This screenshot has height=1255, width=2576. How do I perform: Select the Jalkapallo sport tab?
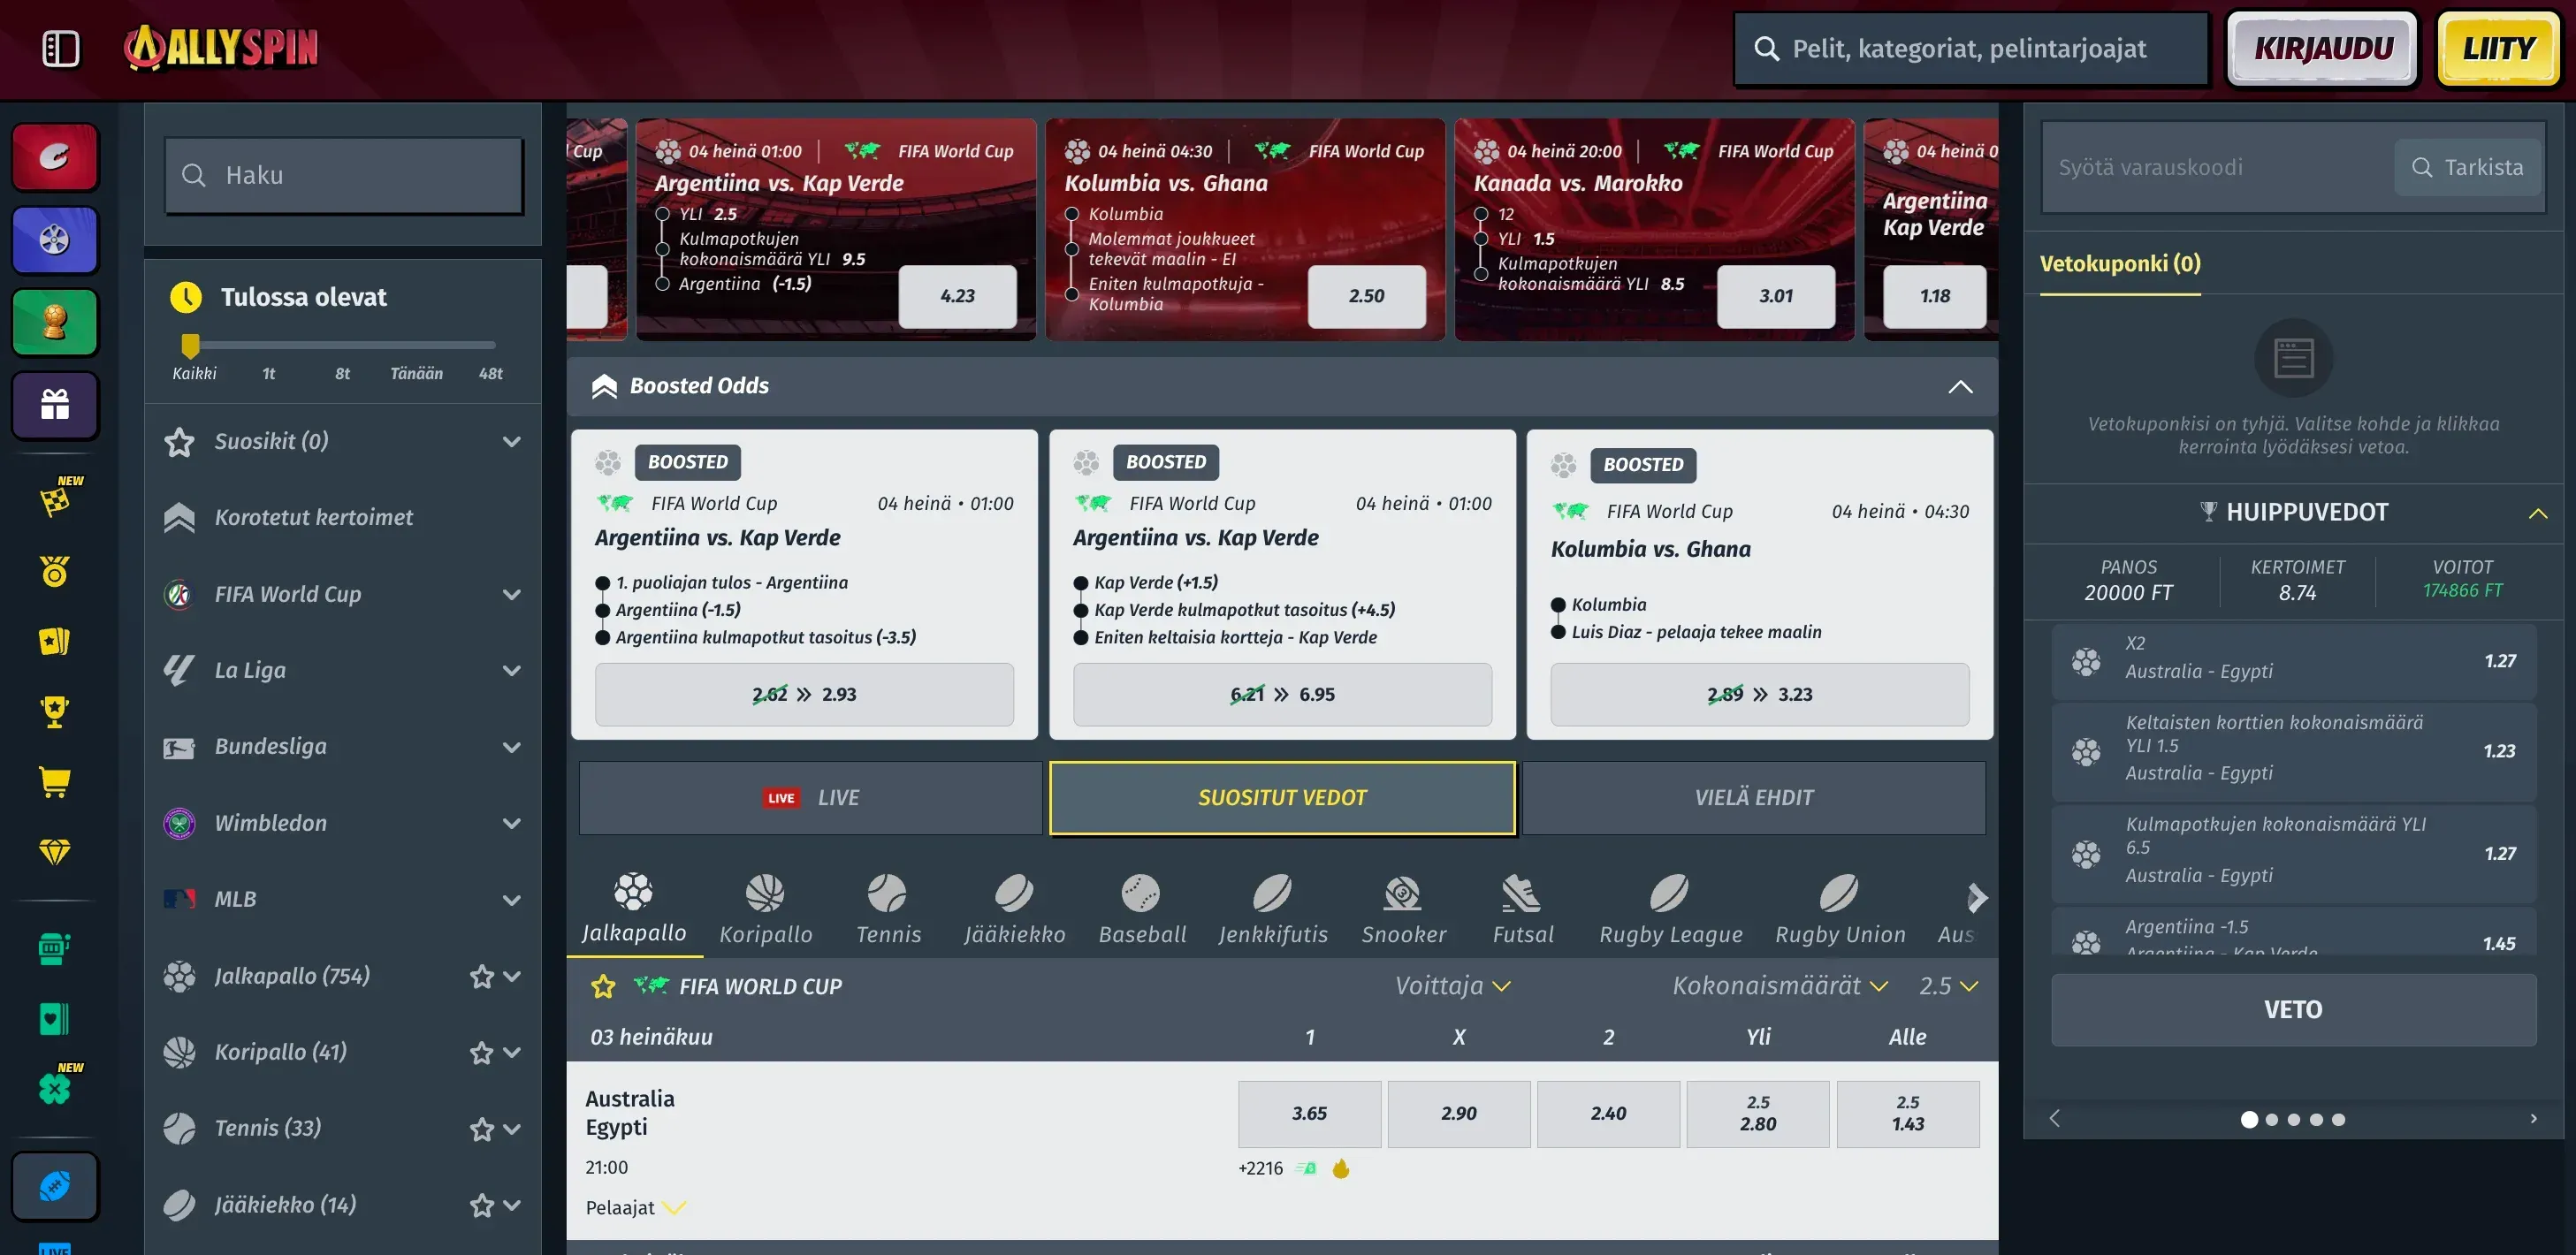coord(634,909)
